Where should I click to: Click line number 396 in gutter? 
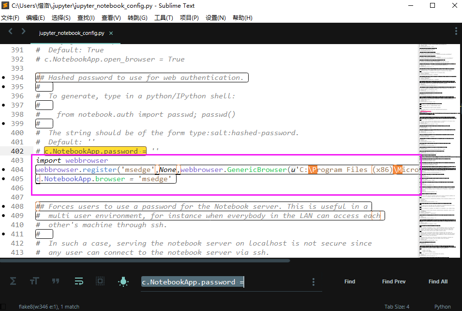(x=17, y=96)
